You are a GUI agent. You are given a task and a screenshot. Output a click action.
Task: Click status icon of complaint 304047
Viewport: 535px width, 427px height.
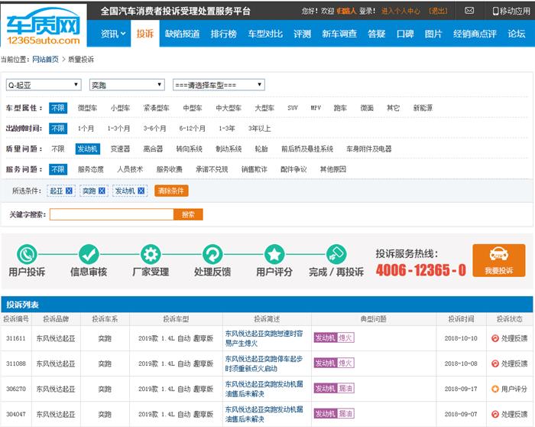tap(494, 414)
